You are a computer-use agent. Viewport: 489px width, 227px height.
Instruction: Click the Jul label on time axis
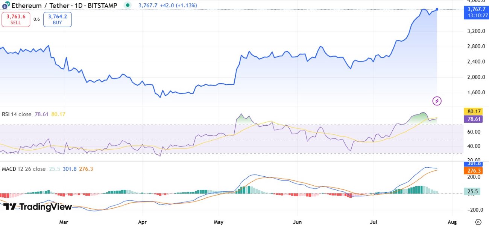[374, 222]
